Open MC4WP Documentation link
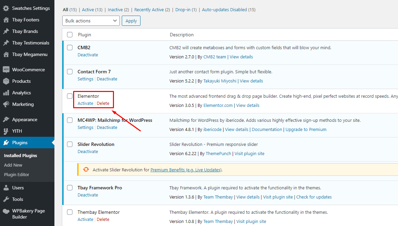This screenshot has height=226, width=398. [x=267, y=130]
